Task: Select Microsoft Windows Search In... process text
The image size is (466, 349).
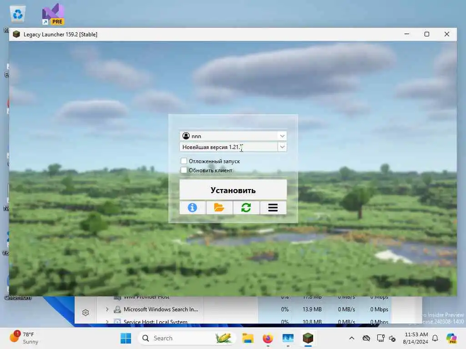Action: [161, 309]
